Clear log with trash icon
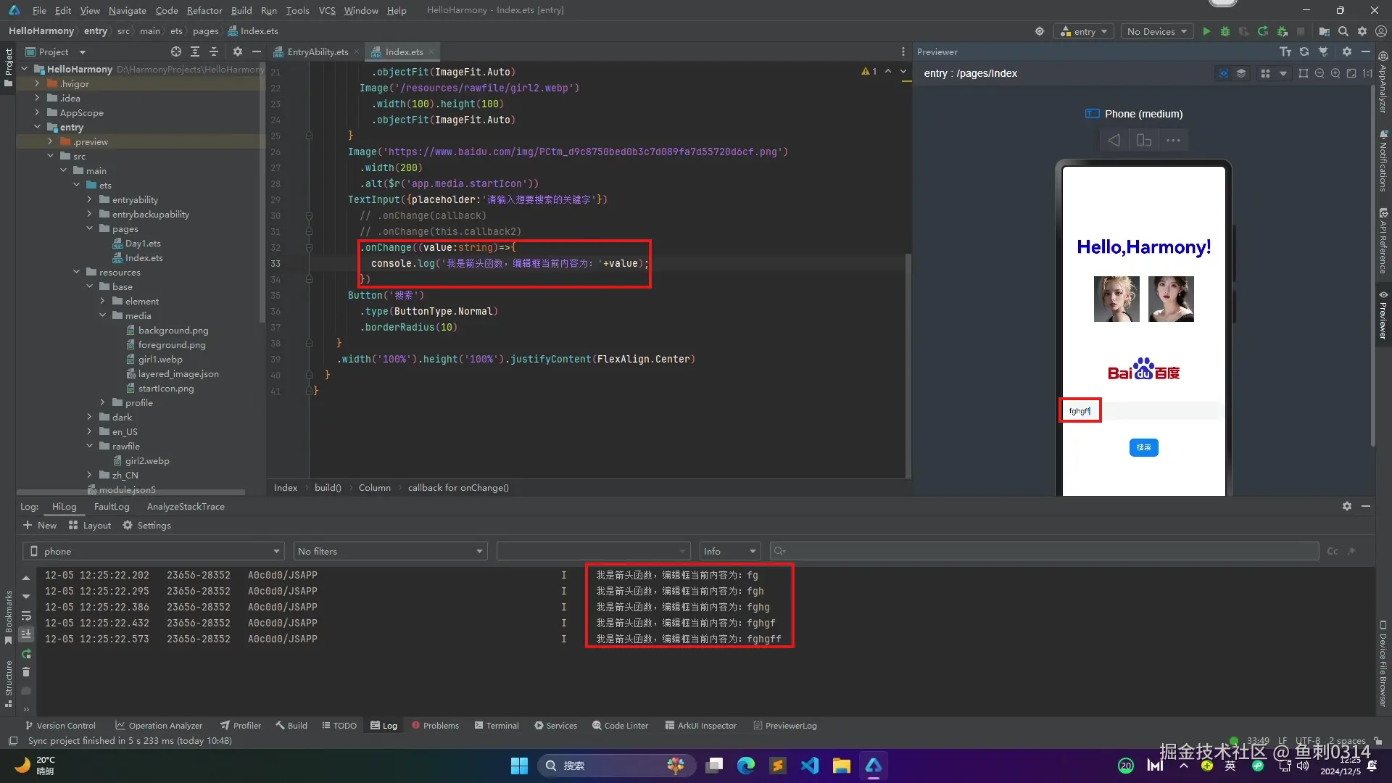Screen dimensions: 1392x783 click(x=26, y=672)
